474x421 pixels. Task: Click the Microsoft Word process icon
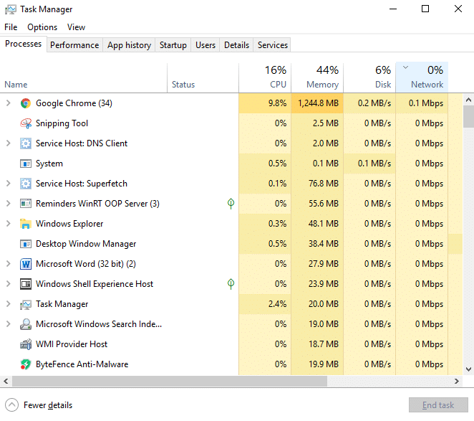pos(26,264)
